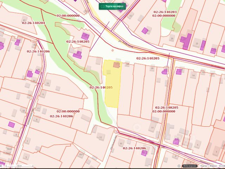Click the brown building inside the yellow parcel
The height and width of the screenshot is (169, 225).
116,65
